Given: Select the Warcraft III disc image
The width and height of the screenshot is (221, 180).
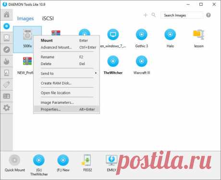Looking at the screenshot, I should 142,65.
